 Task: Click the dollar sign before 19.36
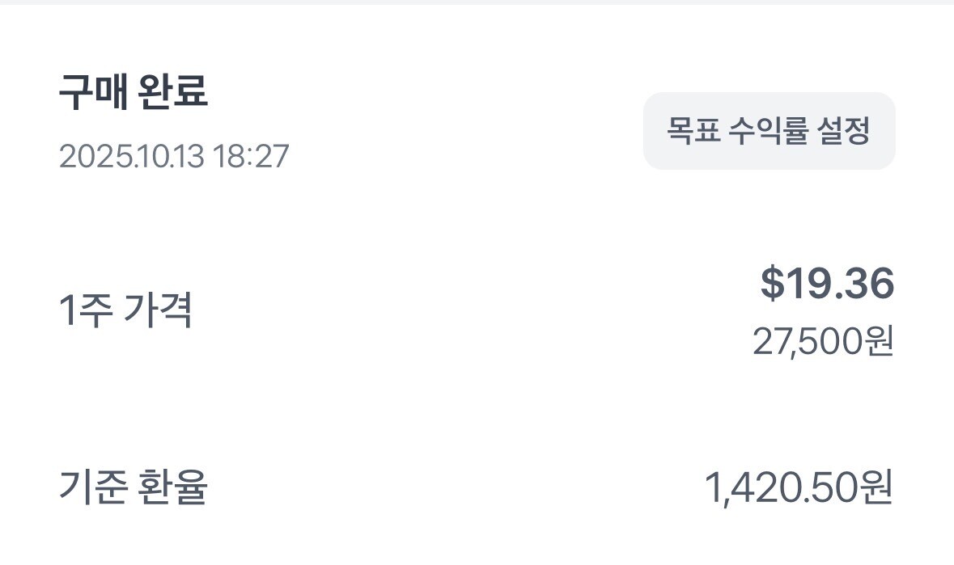[772, 285]
